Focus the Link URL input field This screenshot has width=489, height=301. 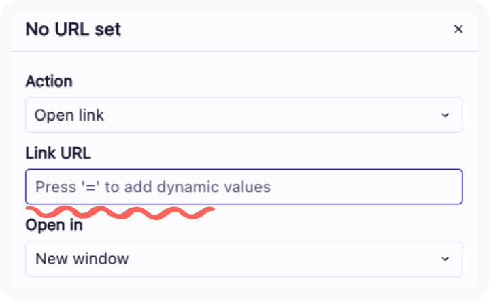click(243, 187)
